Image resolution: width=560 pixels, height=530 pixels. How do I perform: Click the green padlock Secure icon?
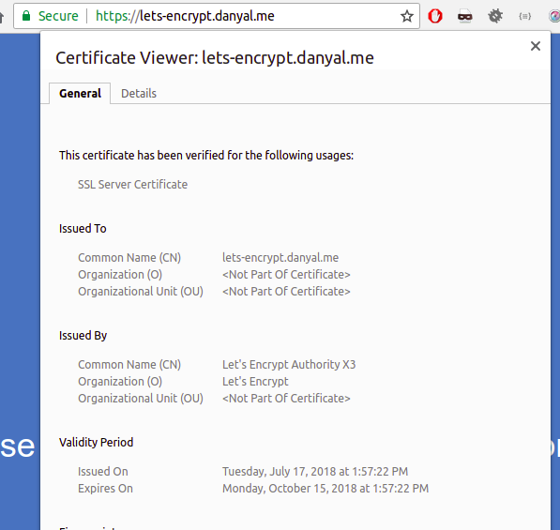26,16
